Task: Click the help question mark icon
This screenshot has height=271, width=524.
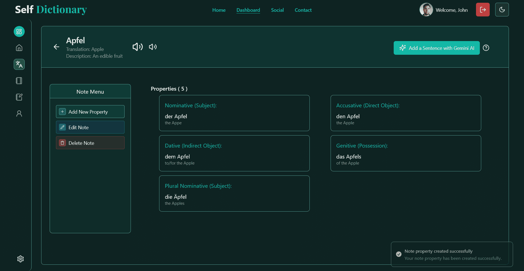Action: [486, 48]
